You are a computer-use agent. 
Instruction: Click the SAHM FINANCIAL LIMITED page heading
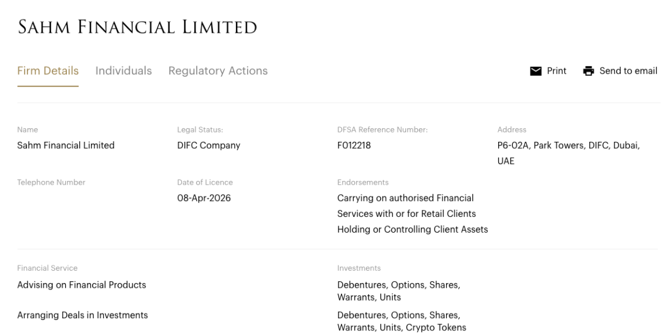tap(137, 27)
